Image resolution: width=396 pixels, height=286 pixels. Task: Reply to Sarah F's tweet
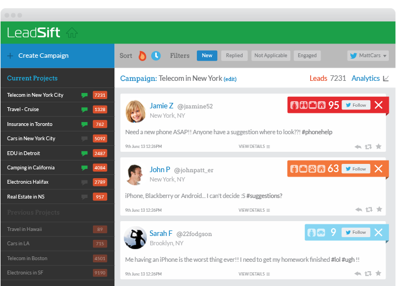click(x=358, y=273)
